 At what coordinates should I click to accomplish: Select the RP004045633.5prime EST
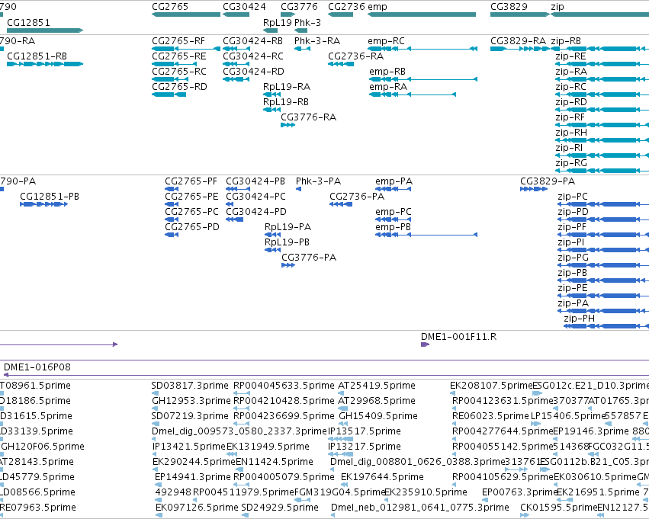pyautogui.click(x=284, y=386)
